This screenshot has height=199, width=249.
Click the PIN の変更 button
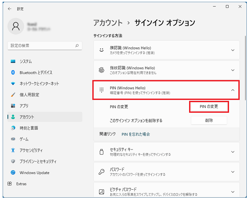(209, 107)
